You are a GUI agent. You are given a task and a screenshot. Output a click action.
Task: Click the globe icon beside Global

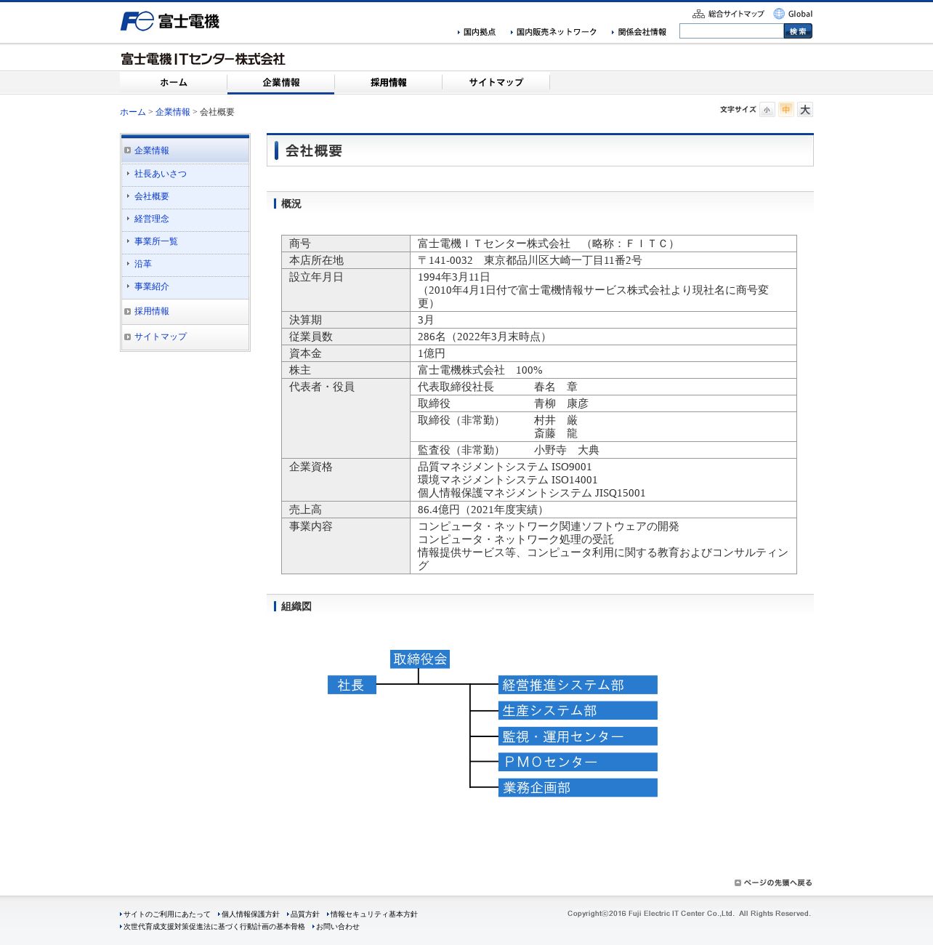[x=779, y=14]
